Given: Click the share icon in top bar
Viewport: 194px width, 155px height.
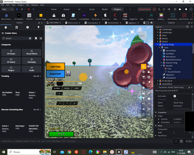Looking at the screenshot, I should click(x=169, y=9).
